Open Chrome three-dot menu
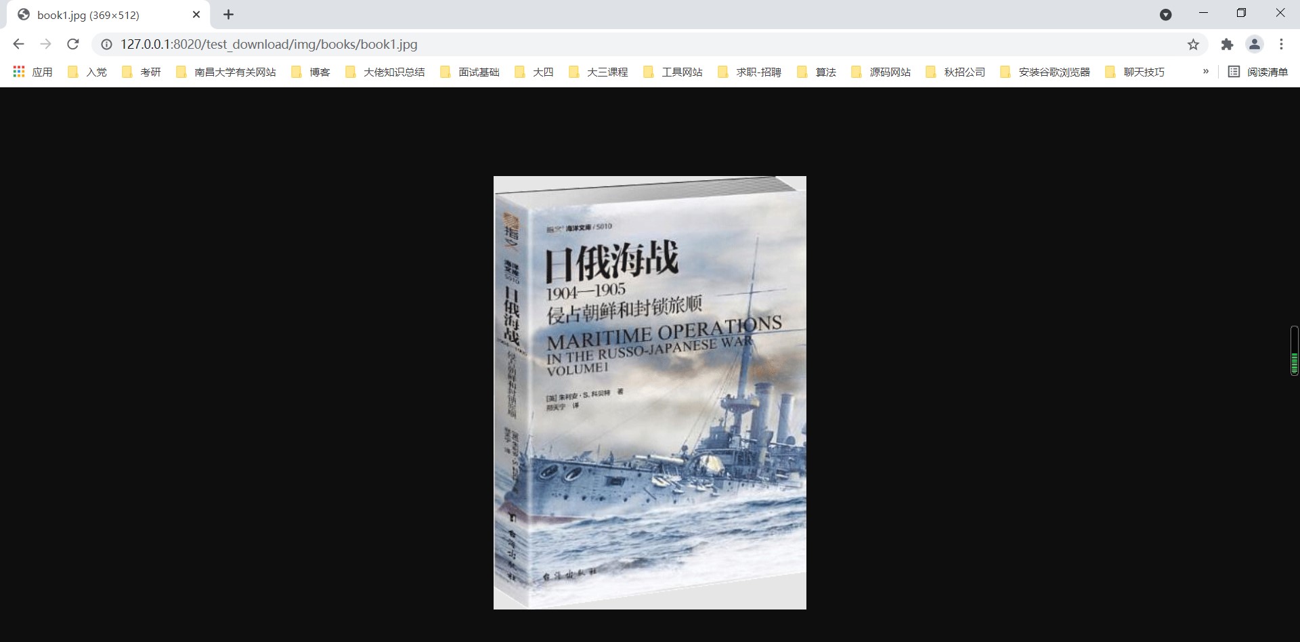This screenshot has height=642, width=1300. 1281,44
